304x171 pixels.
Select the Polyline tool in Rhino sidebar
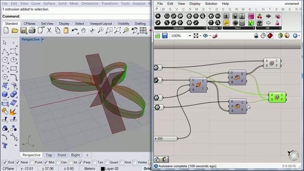(x=5, y=52)
